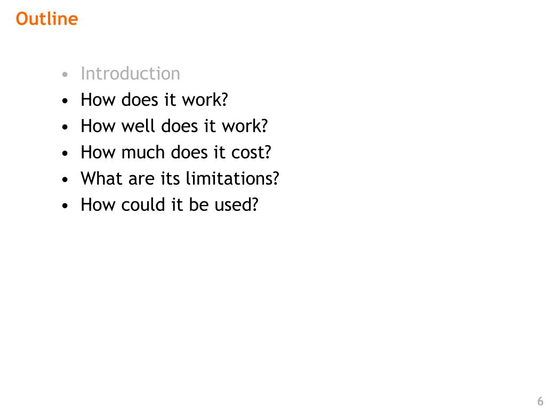Click the word 'well' in the third bullet
The image size is (546, 410).
[x=138, y=126]
